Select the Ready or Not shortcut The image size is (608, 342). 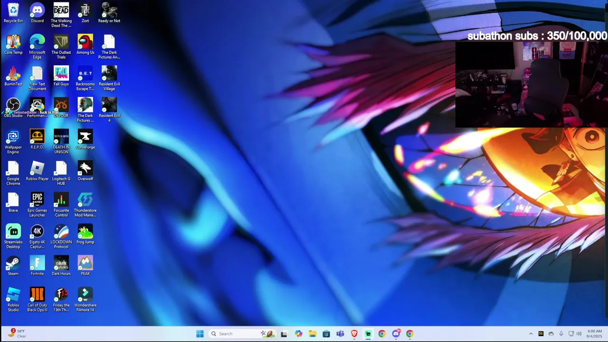pos(109,13)
